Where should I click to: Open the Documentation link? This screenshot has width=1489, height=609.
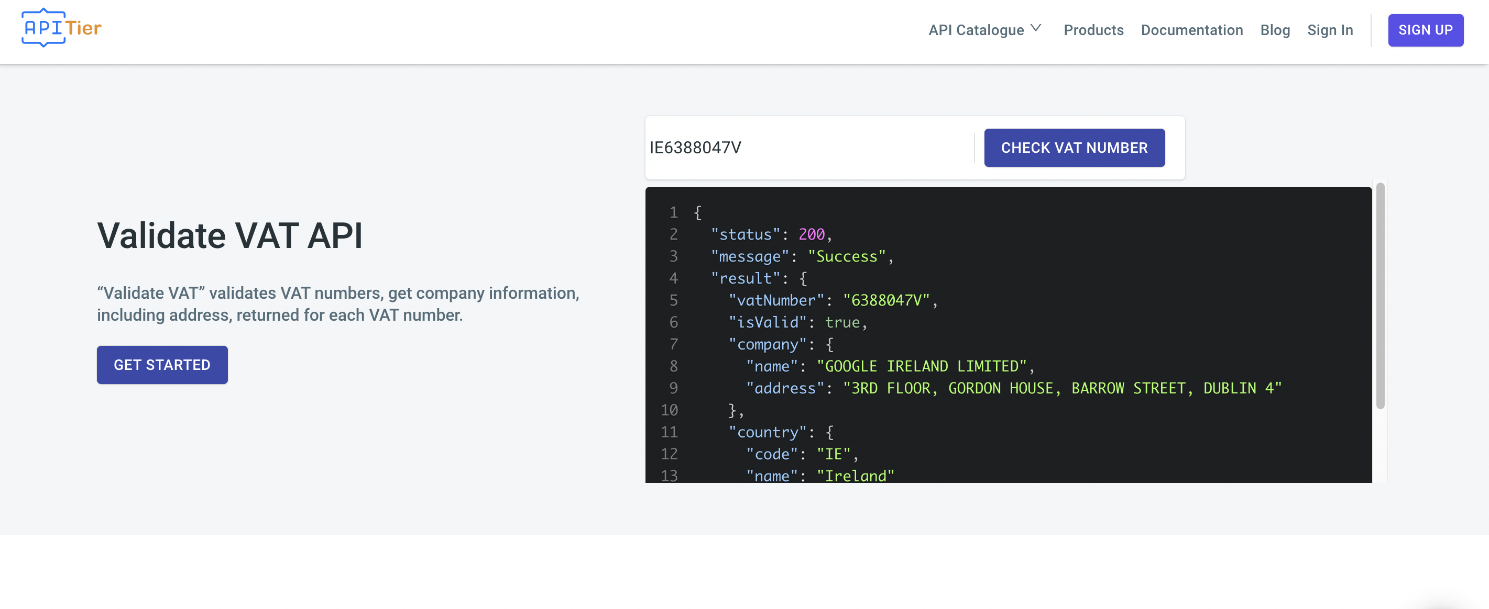click(1191, 30)
